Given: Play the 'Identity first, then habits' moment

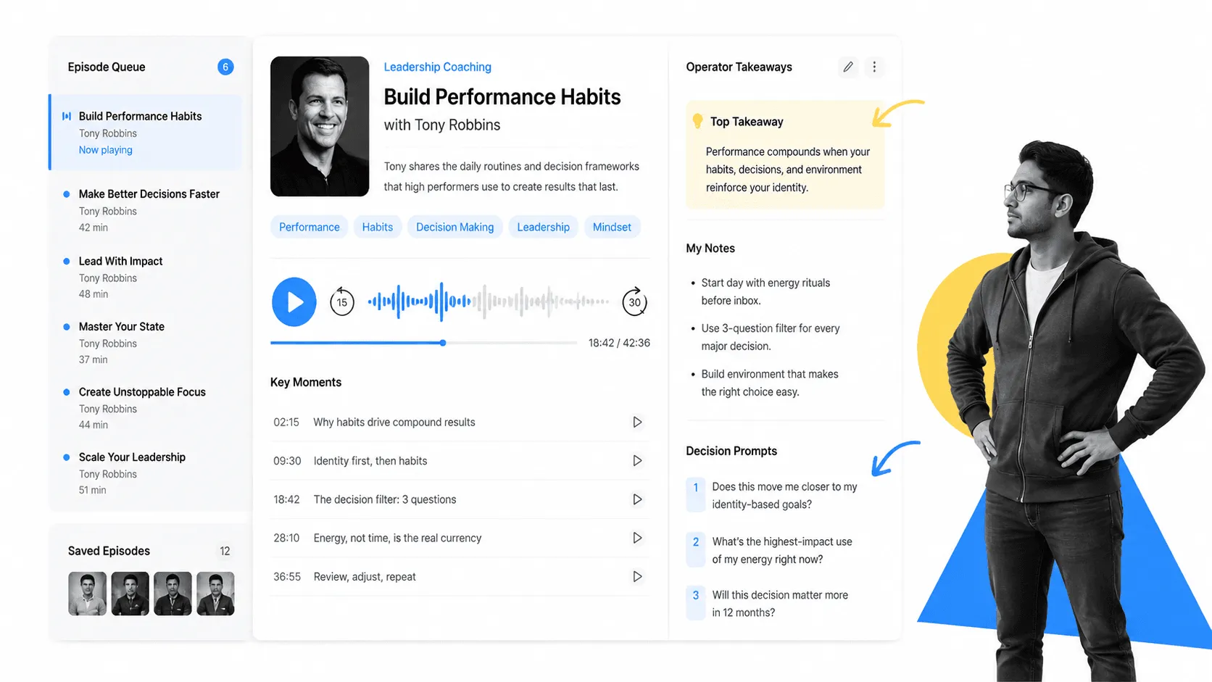Looking at the screenshot, I should 637,460.
